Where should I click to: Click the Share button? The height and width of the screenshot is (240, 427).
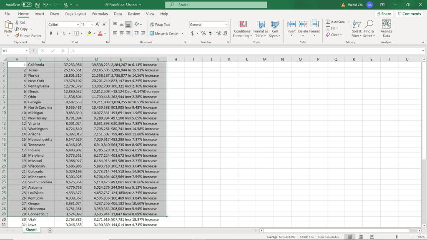pos(383,13)
